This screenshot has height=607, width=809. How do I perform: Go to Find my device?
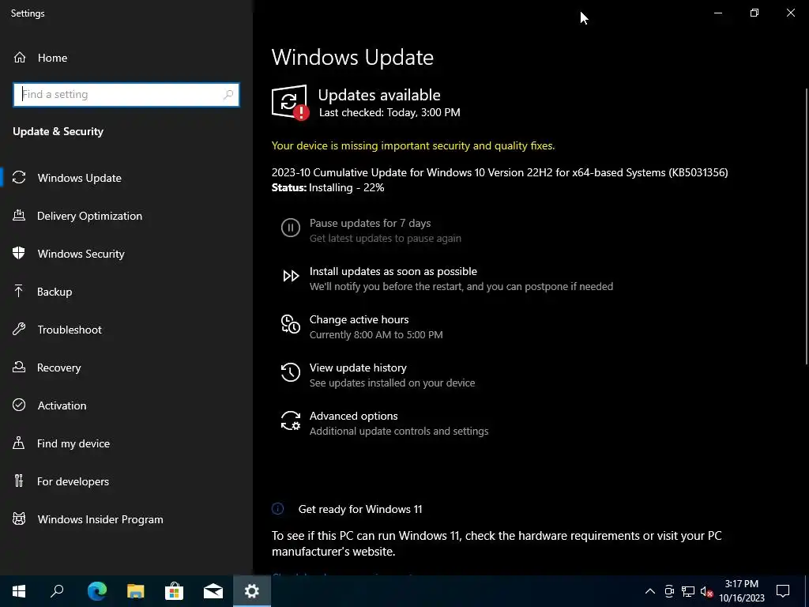pos(126,443)
